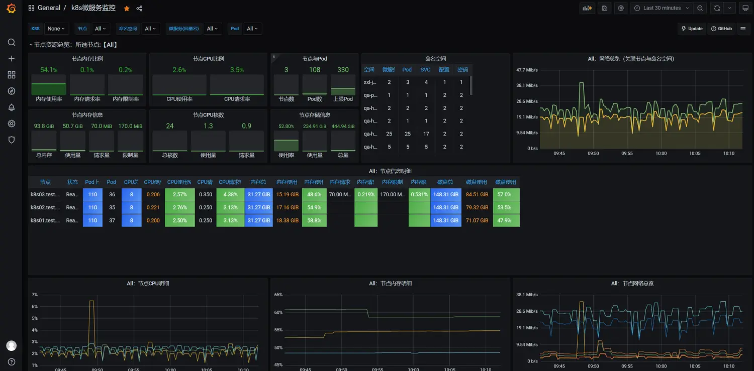Click the Add panel icon in top bar
Screen dimensions: 754x371
[587, 8]
